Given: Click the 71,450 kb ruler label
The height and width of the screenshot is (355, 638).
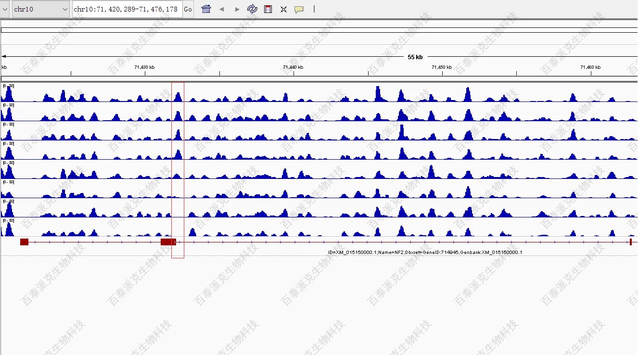Looking at the screenshot, I should [x=442, y=67].
